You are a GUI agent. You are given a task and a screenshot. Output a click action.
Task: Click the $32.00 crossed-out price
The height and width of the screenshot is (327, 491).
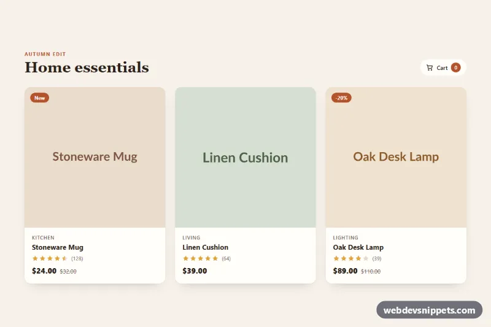tap(68, 272)
